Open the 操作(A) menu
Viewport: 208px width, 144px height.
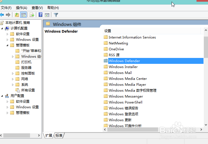tap(22, 8)
